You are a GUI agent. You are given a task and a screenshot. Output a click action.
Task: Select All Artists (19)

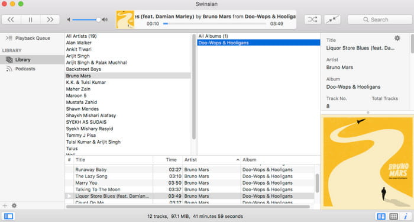128,36
